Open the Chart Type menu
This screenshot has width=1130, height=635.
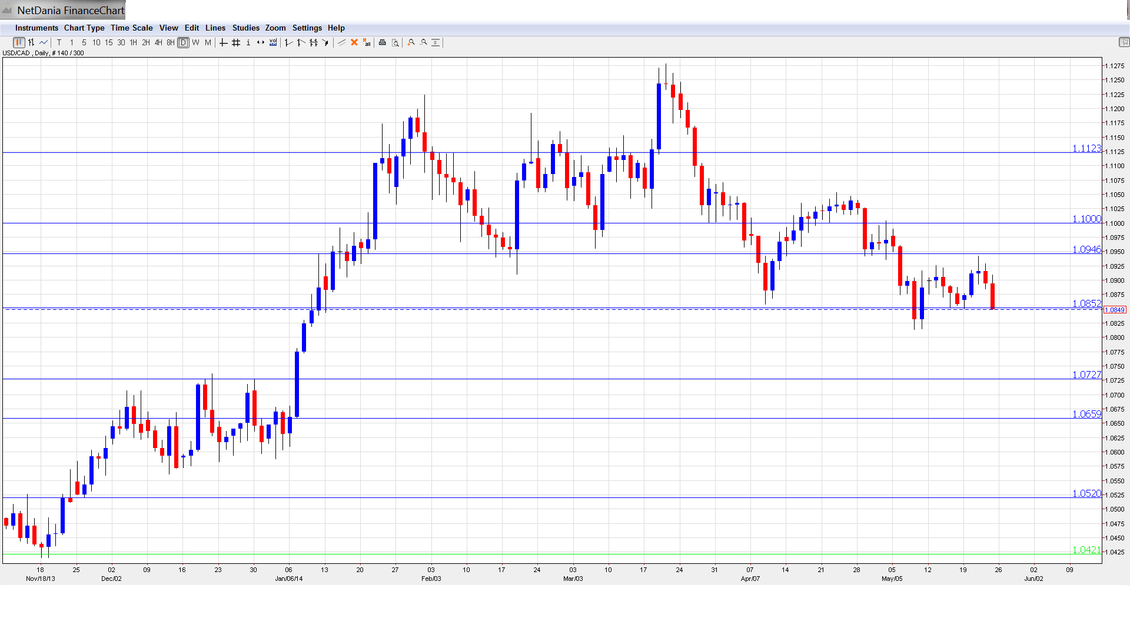(84, 28)
